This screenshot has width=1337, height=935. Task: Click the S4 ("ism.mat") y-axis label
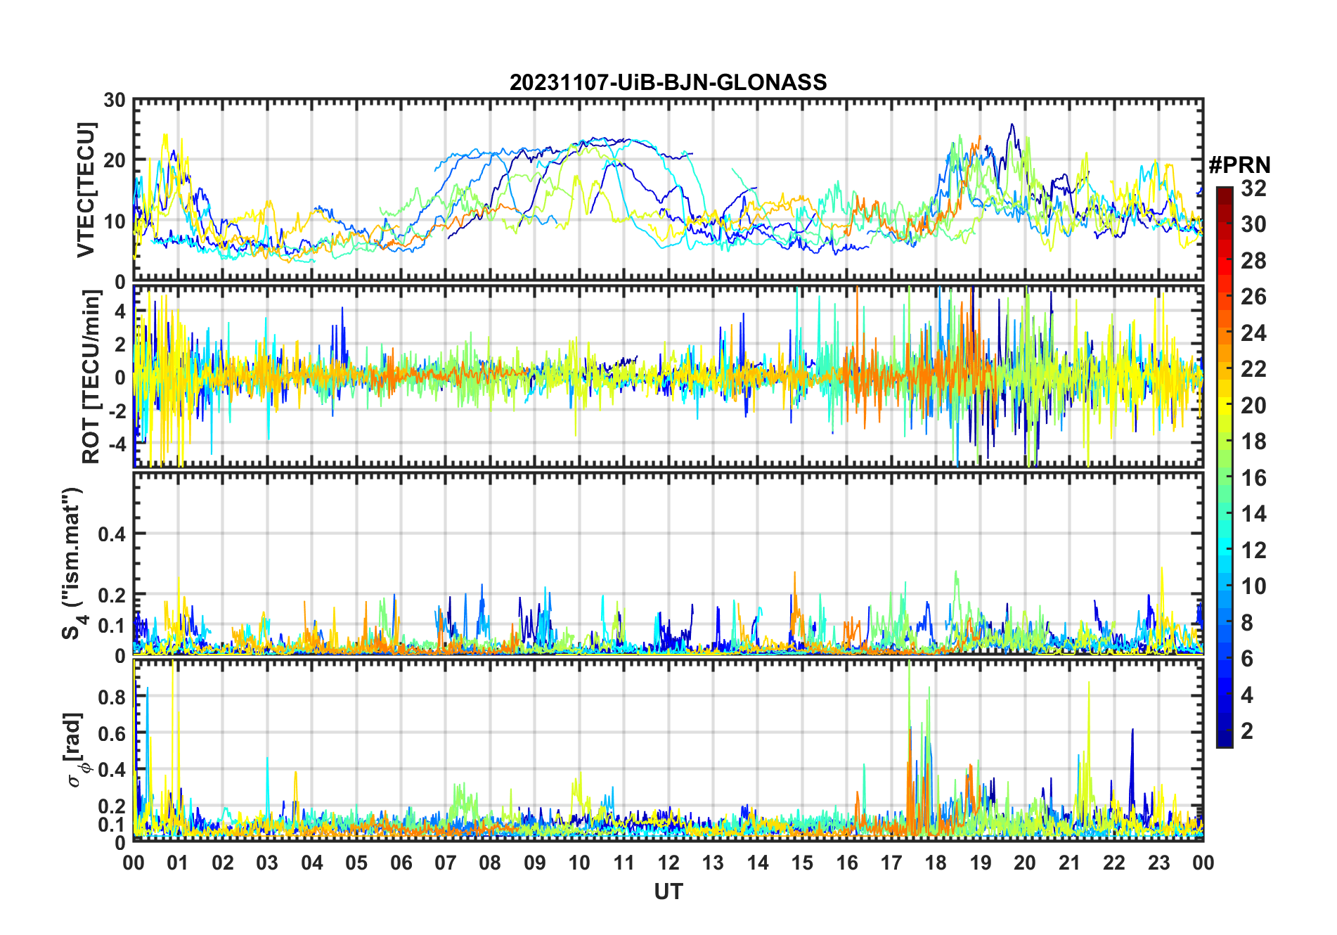click(74, 563)
